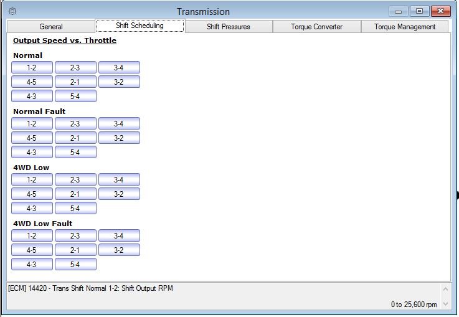Maximize the Transmission window
Image resolution: width=459 pixels, height=317 pixels.
[419, 11]
